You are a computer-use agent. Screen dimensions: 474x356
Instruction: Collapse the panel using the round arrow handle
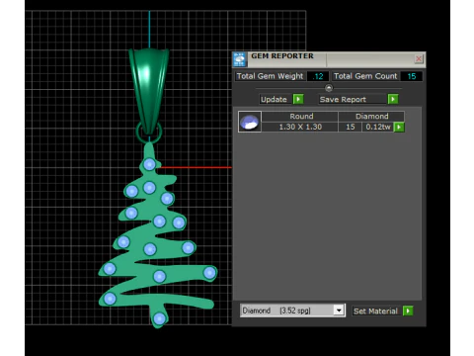coord(329,88)
